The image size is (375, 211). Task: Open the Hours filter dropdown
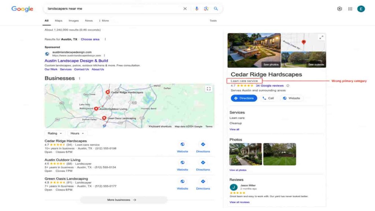click(x=77, y=133)
